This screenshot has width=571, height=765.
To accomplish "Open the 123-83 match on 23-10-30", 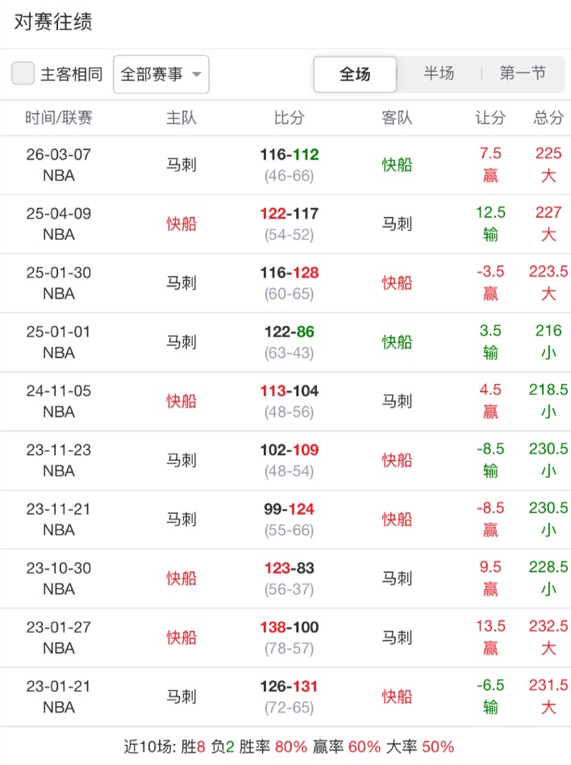I will [x=290, y=568].
